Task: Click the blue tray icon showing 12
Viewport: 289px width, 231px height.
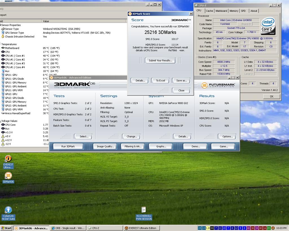Action: coord(236,228)
